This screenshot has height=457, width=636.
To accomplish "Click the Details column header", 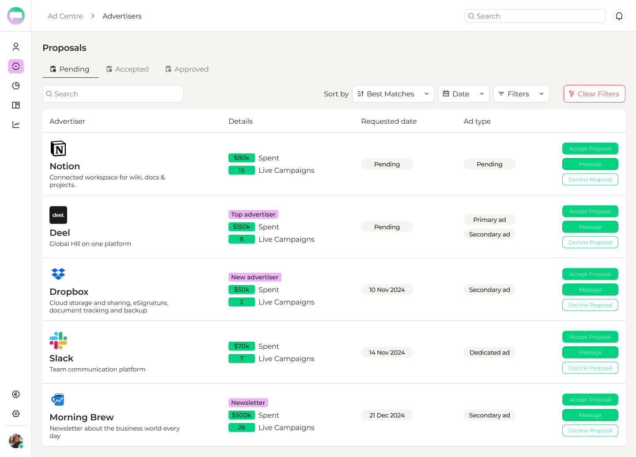I will click(x=241, y=121).
